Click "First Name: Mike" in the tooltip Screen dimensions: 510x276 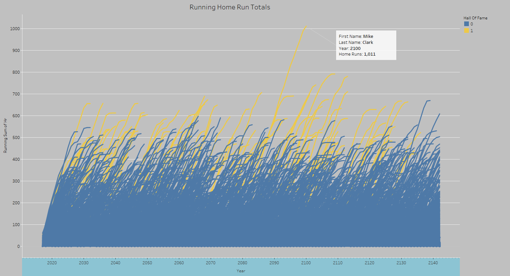click(356, 37)
